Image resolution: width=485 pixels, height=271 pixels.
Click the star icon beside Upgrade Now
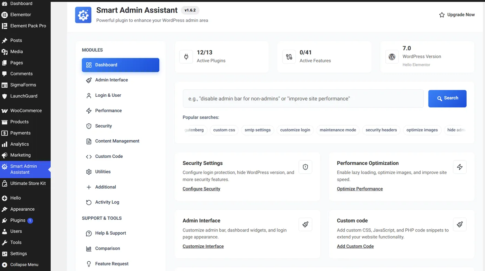point(442,15)
